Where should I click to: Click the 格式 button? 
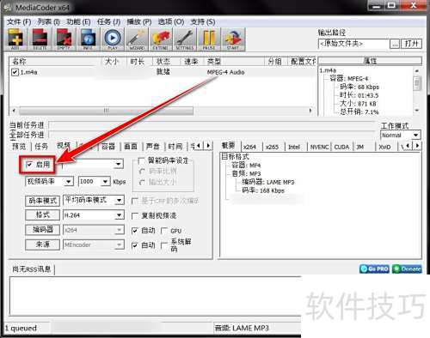tap(42, 215)
